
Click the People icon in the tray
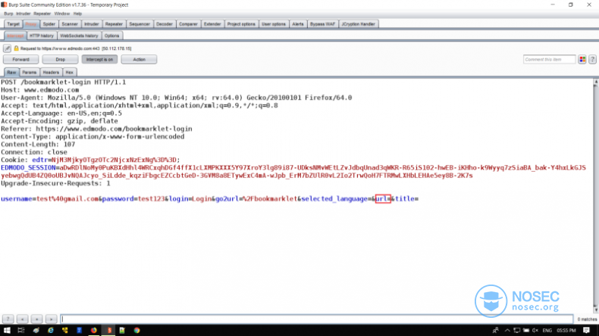coord(496,330)
